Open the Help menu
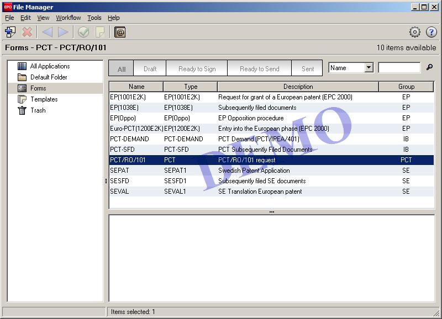Viewport: 442px width, 319px height. [x=114, y=18]
